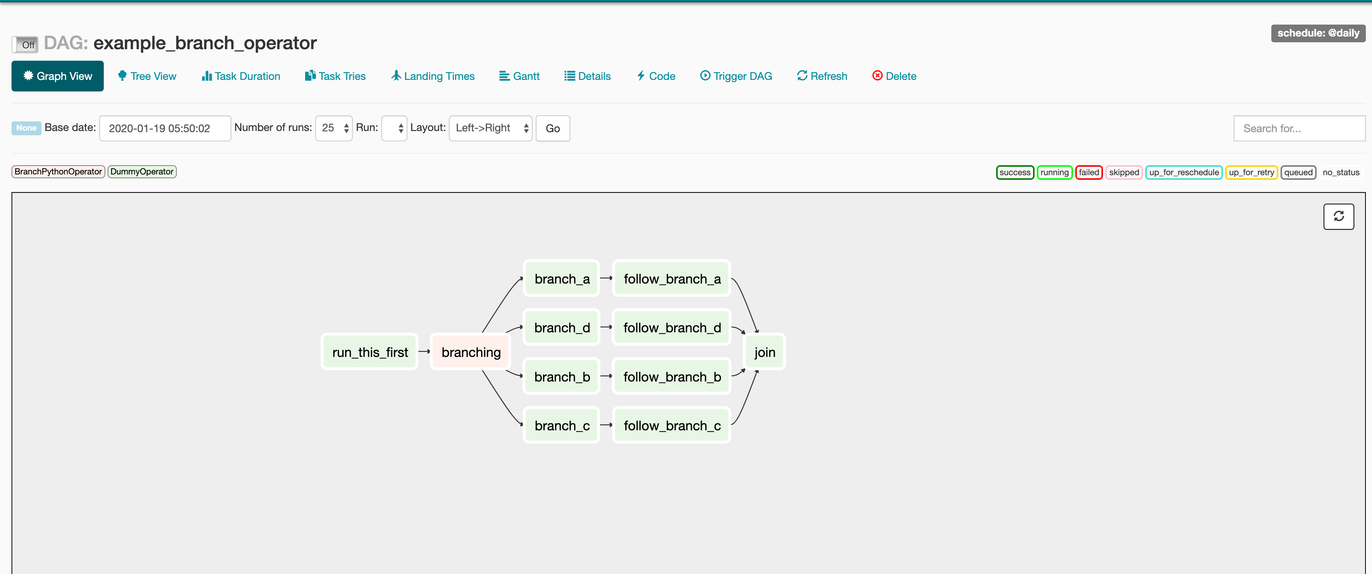
Task: Click the graph refresh icon button
Action: [x=1339, y=216]
